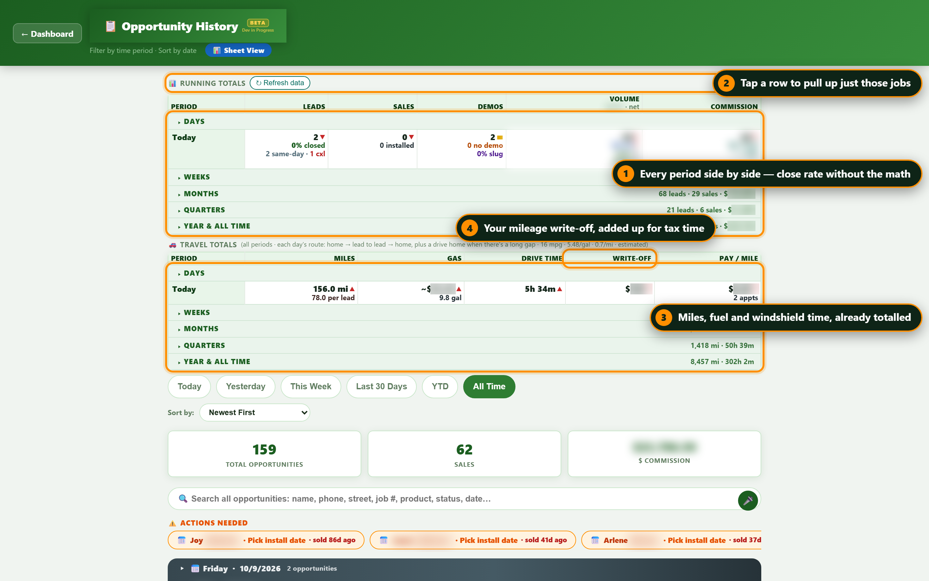Click the microphone voice search icon
Image resolution: width=929 pixels, height=581 pixels.
747,500
